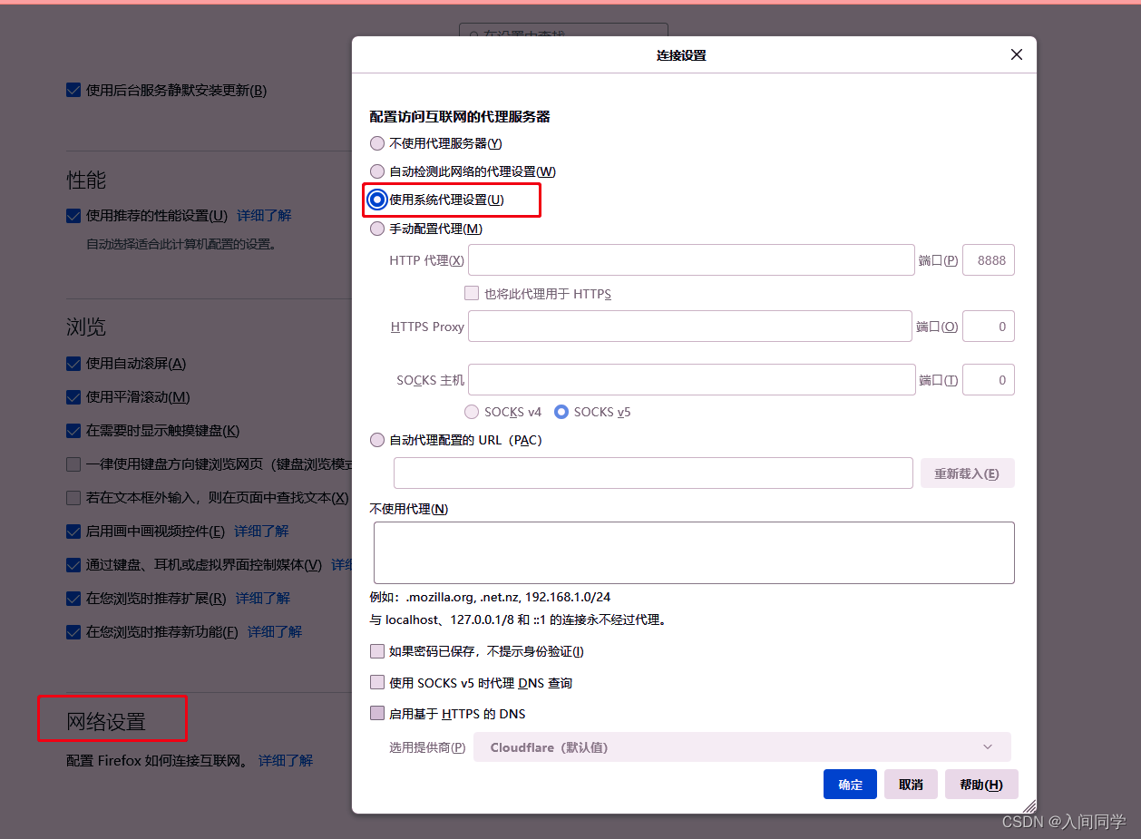Tick 也将此代理用于 HTTPS checkbox
Viewport: 1141px width, 839px height.
472,294
